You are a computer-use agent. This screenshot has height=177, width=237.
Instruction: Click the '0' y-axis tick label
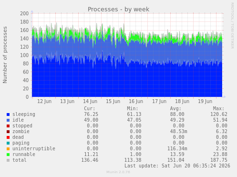27,97
